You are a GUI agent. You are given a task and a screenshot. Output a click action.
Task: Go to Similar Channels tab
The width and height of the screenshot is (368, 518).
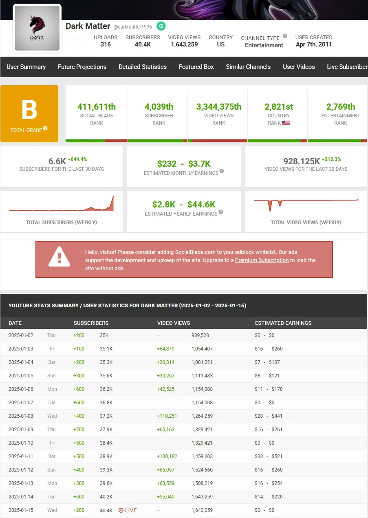(x=248, y=67)
